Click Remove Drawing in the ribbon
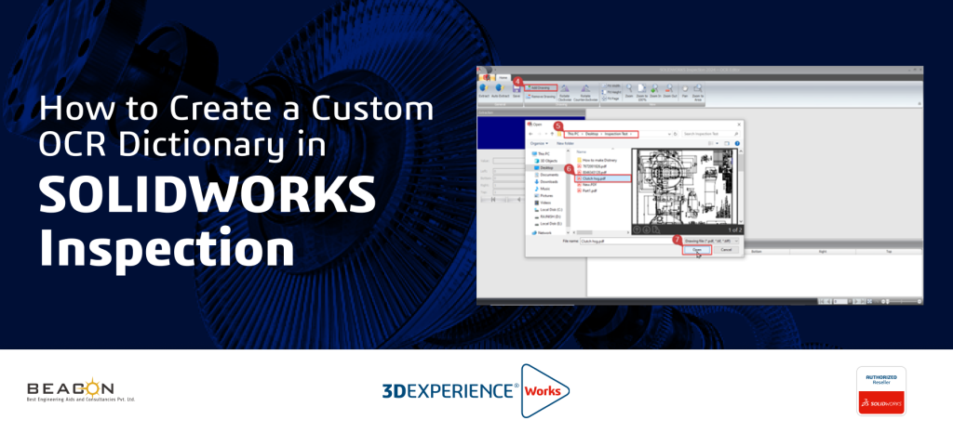Image resolution: width=953 pixels, height=433 pixels. [x=541, y=97]
